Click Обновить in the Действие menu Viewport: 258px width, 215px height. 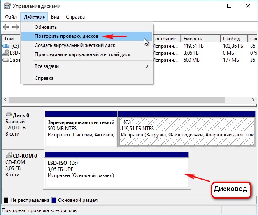click(46, 27)
